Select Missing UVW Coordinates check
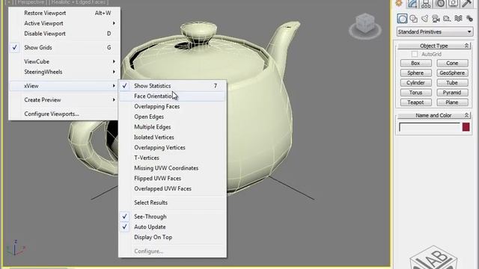 click(172, 168)
